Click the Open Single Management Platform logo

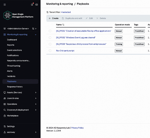pyautogui.click(x=7, y=15)
